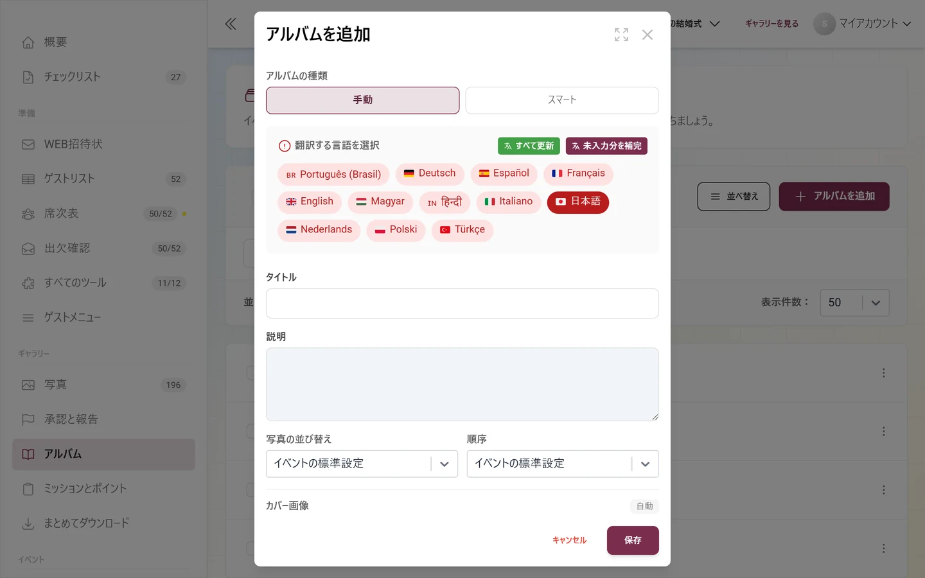Toggle Français language chip
The height and width of the screenshot is (578, 925).
tap(578, 174)
